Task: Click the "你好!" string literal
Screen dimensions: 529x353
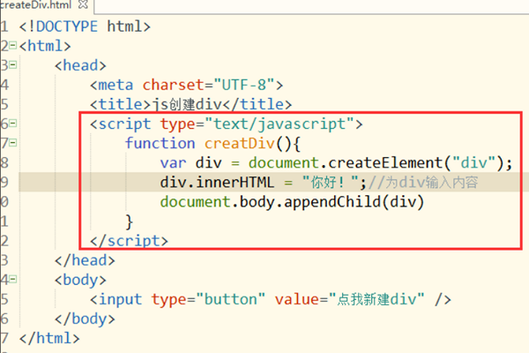Action: [x=331, y=183]
